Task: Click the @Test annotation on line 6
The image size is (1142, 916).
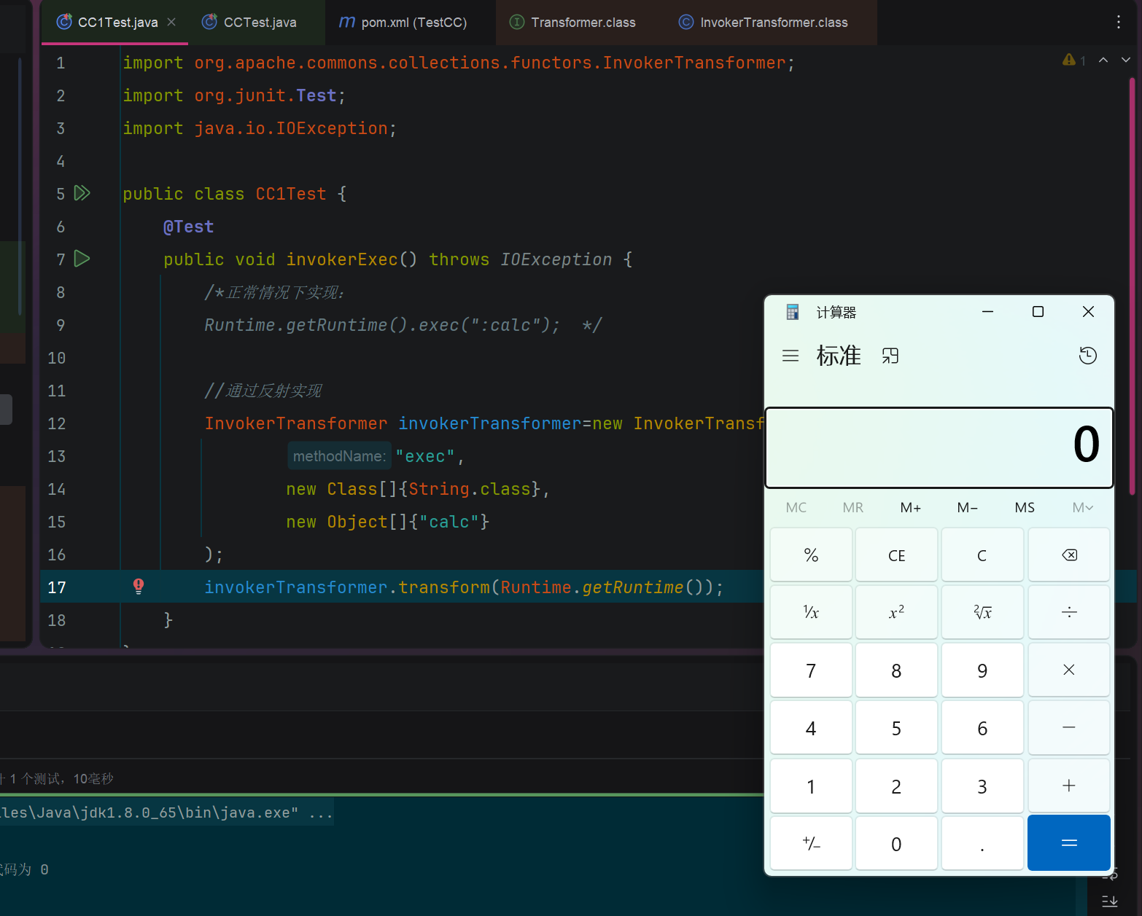Action: pyautogui.click(x=188, y=227)
